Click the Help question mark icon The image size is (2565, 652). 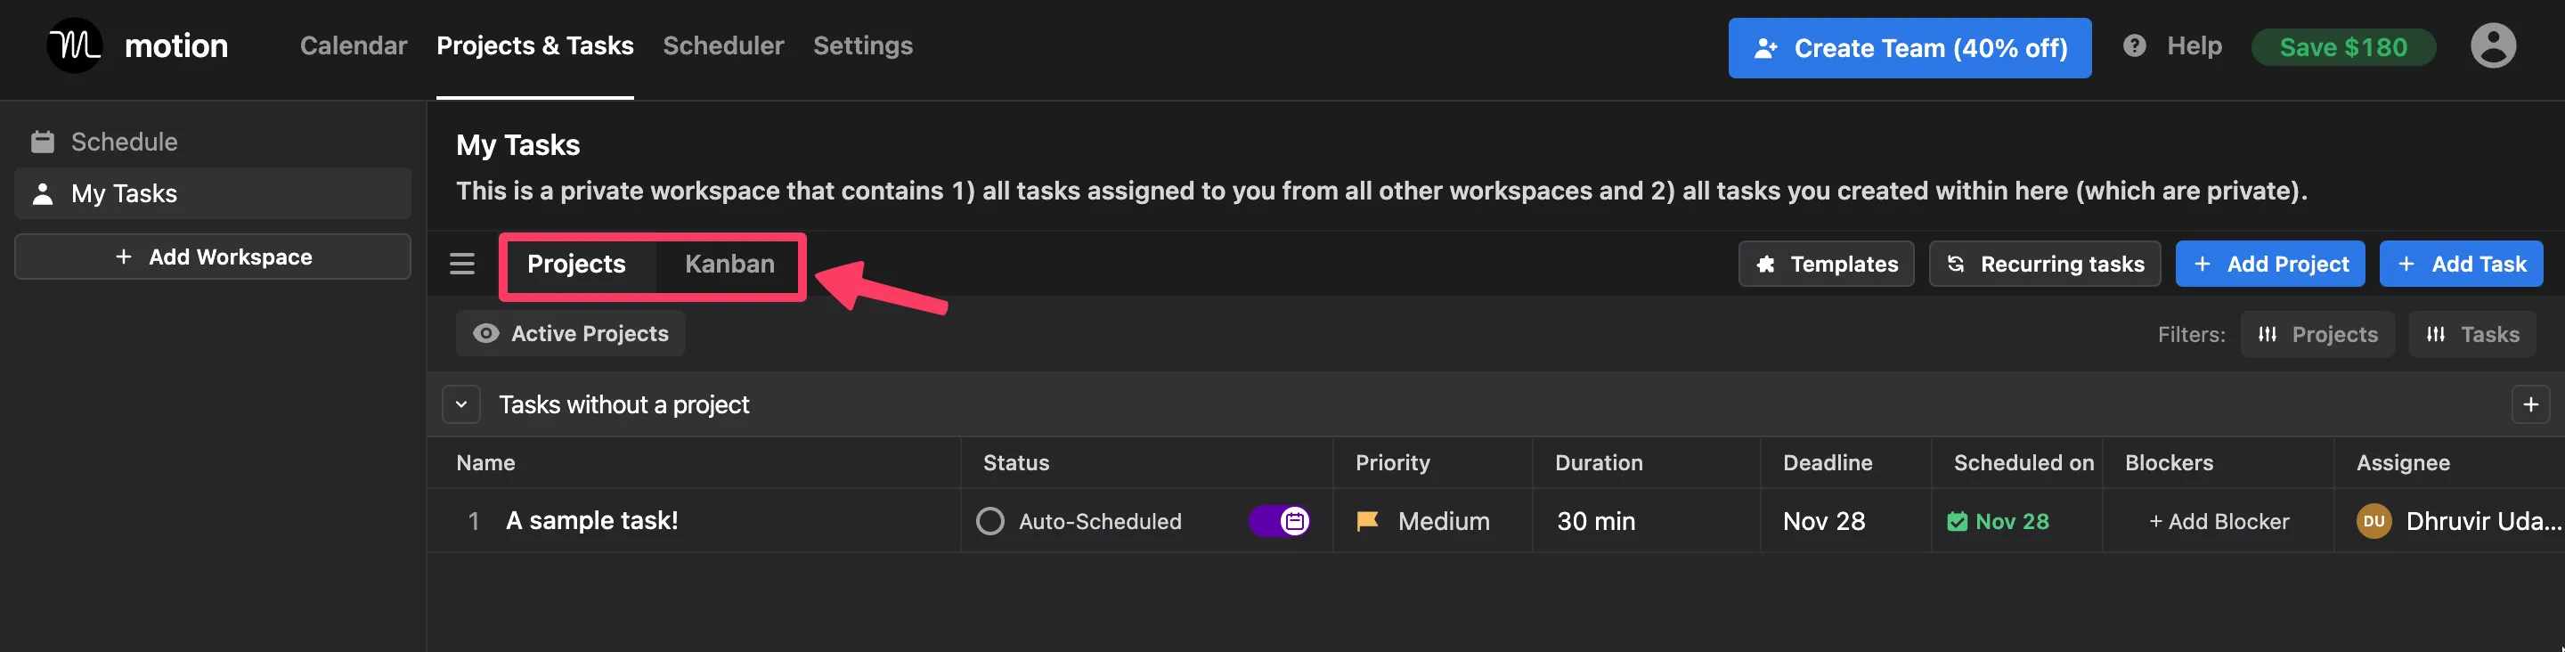(x=2134, y=45)
